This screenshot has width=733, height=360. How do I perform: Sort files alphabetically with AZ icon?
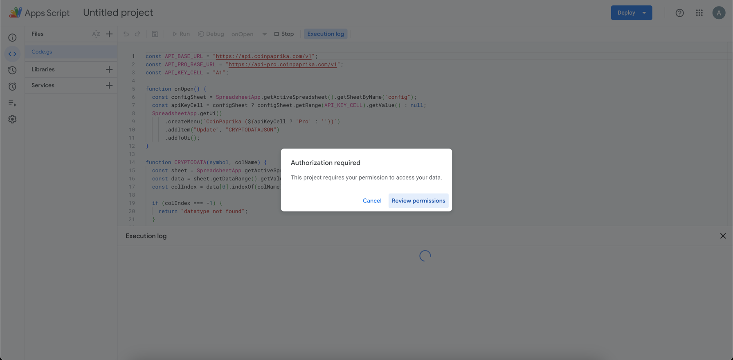(x=96, y=34)
